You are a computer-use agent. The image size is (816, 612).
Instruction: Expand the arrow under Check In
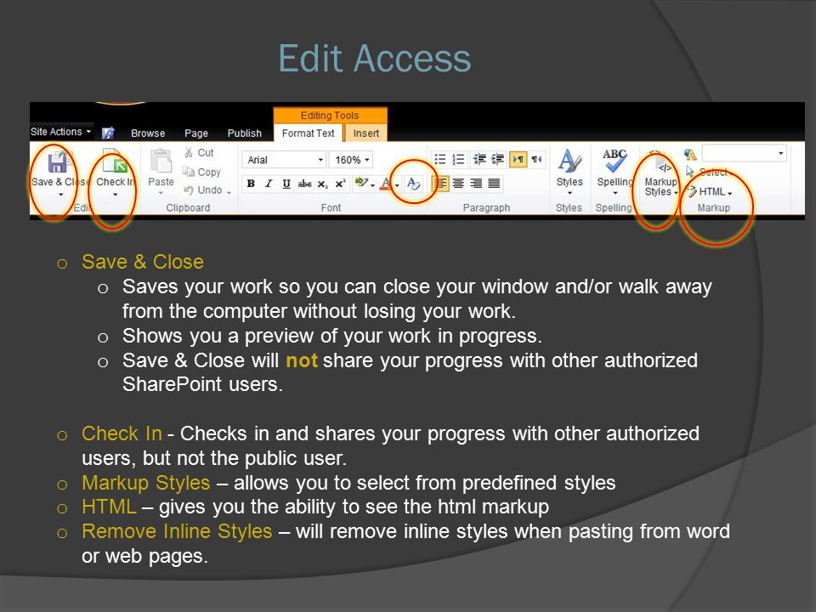pos(115,195)
